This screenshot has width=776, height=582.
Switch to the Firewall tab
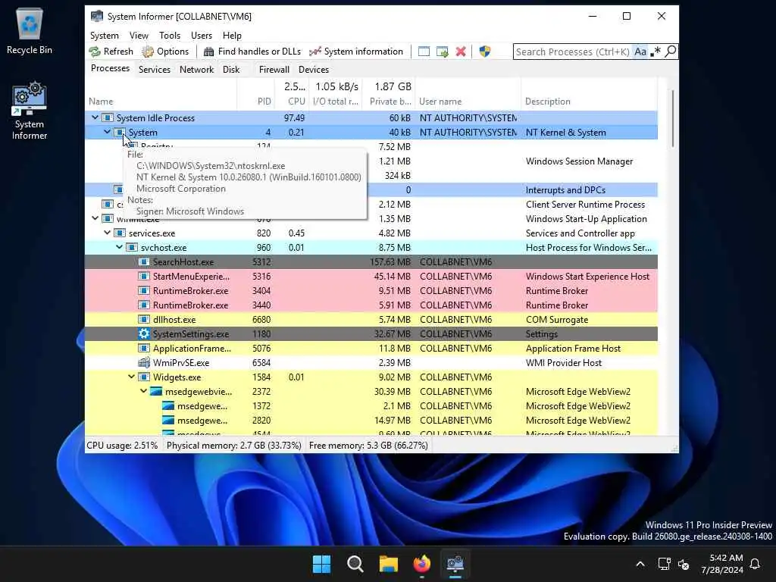pos(274,69)
